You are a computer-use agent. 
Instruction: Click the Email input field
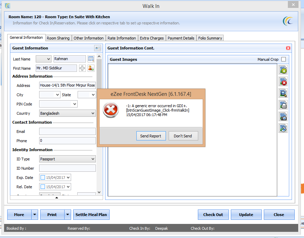[67, 132]
